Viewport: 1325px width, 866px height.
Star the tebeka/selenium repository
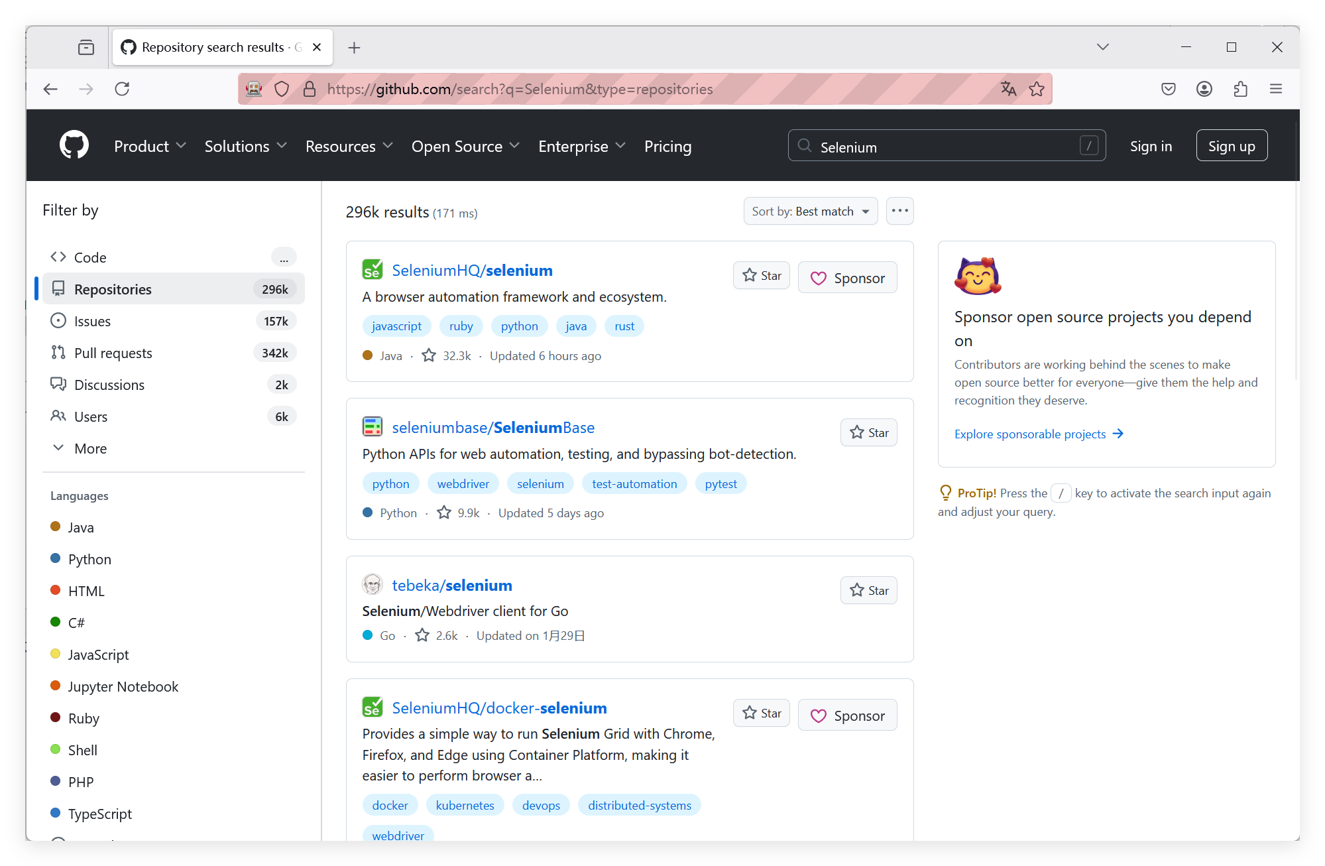(868, 591)
